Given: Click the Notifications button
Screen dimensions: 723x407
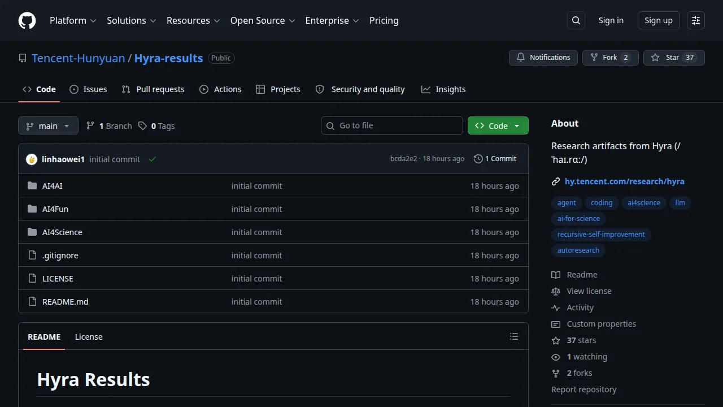Looking at the screenshot, I should click(x=543, y=58).
